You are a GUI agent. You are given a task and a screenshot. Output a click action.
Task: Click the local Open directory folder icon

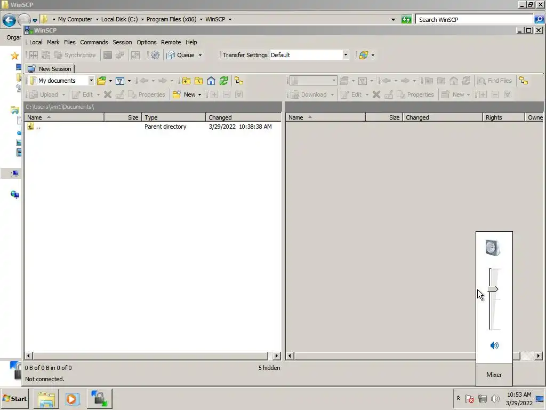tap(101, 81)
